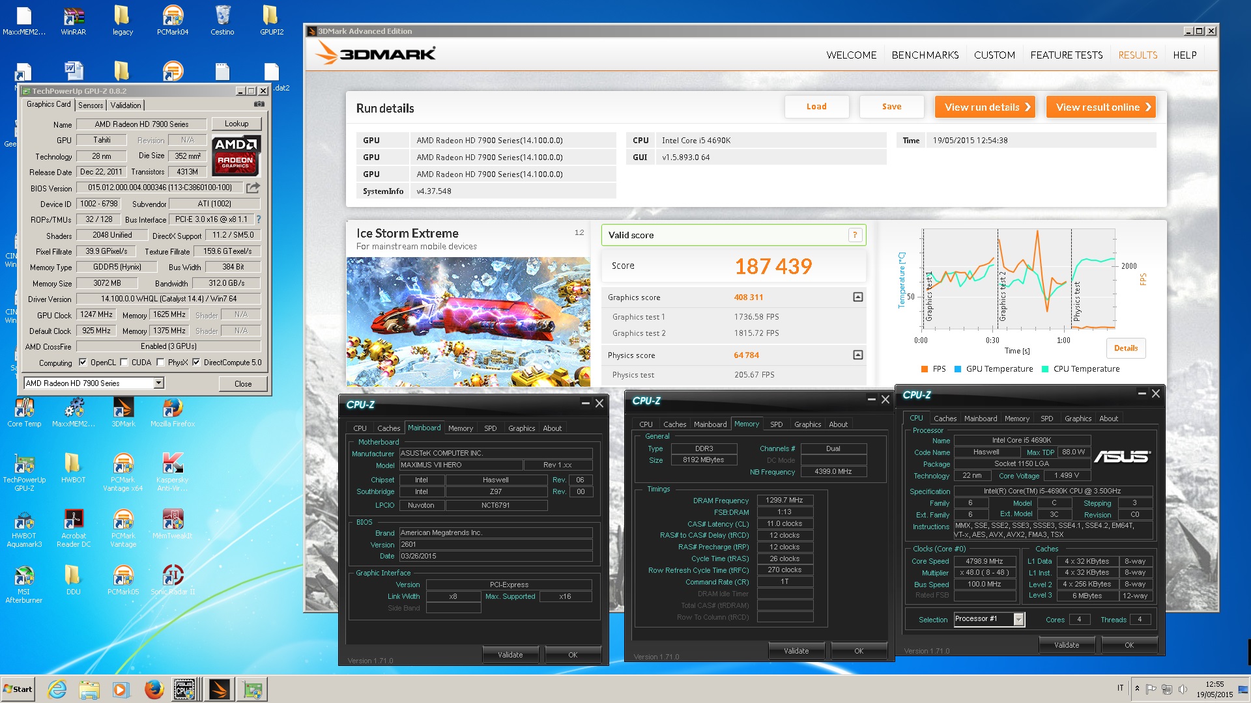Open the HWBOT folder on desktop

(x=73, y=469)
